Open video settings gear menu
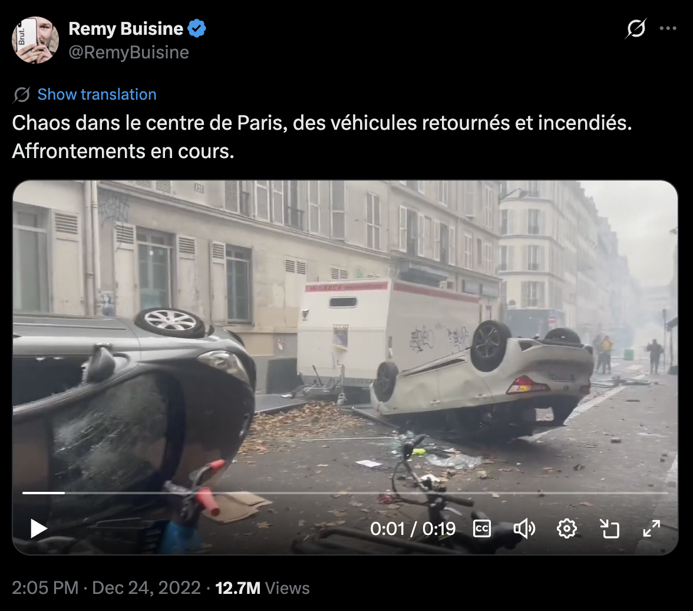The width and height of the screenshot is (693, 611). pyautogui.click(x=567, y=528)
